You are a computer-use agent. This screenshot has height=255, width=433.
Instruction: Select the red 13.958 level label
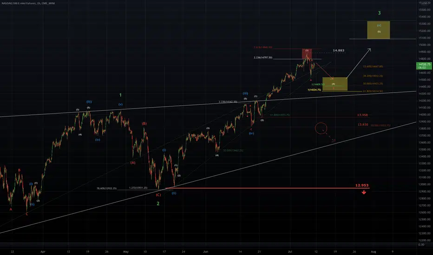pos(362,115)
